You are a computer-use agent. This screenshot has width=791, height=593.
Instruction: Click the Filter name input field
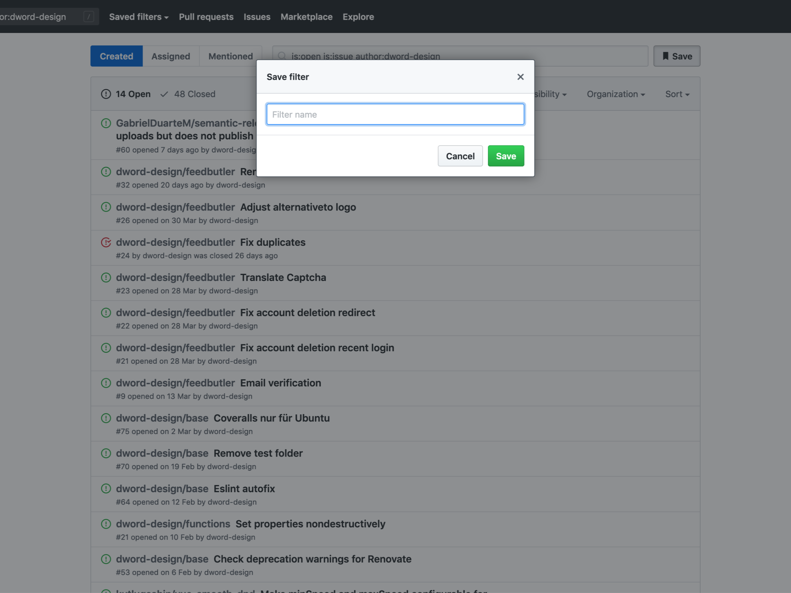coord(395,114)
